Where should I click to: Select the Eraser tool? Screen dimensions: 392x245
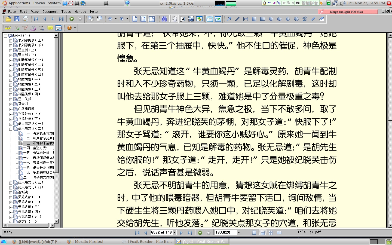[321, 19]
